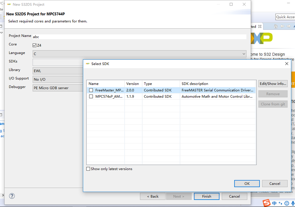
Task: Tick the FreeMaster_MP... SDK checkbox
Action: tap(91, 90)
